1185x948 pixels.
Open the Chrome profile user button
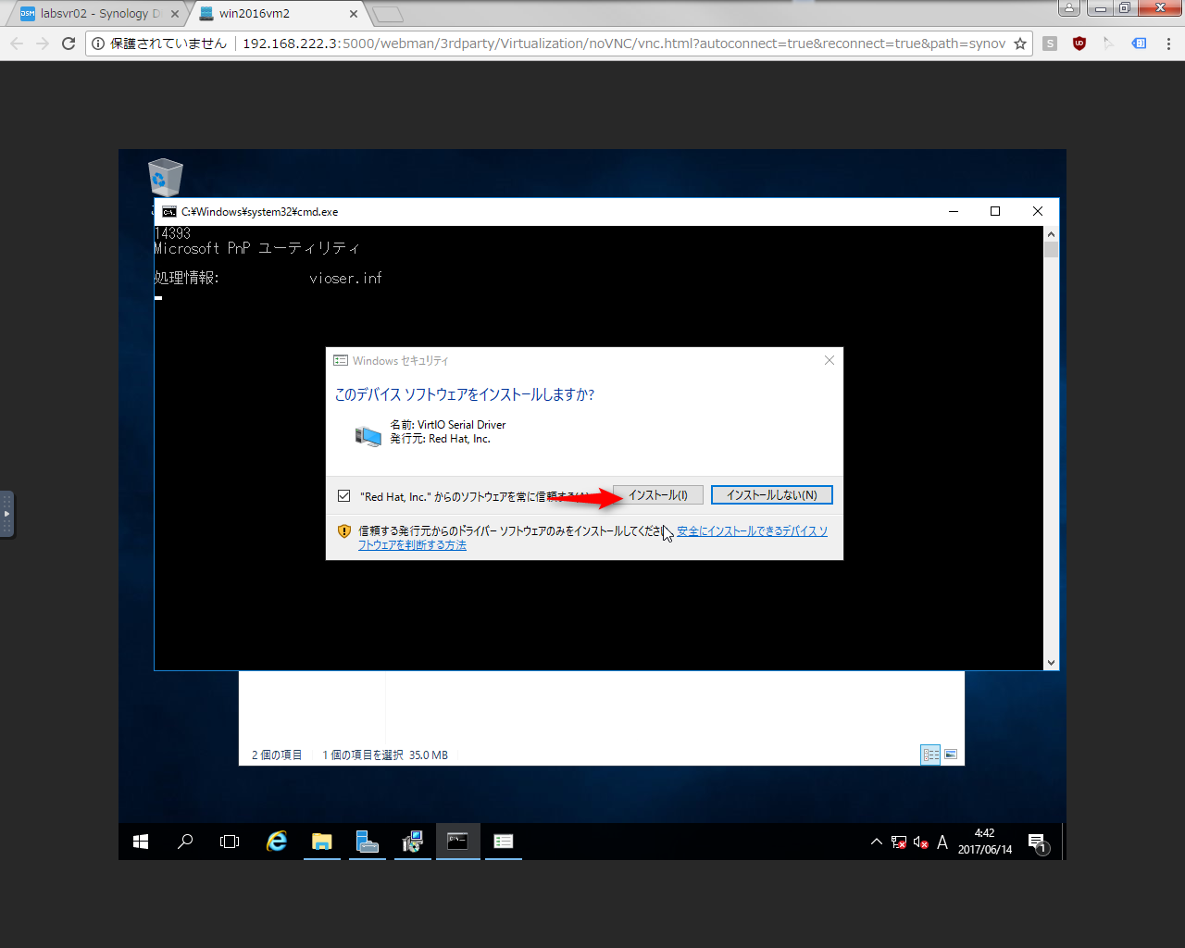point(1069,8)
